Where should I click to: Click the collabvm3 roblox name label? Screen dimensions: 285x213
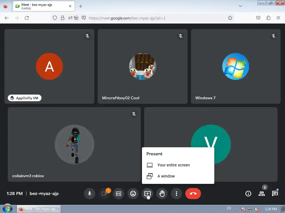pyautogui.click(x=28, y=176)
